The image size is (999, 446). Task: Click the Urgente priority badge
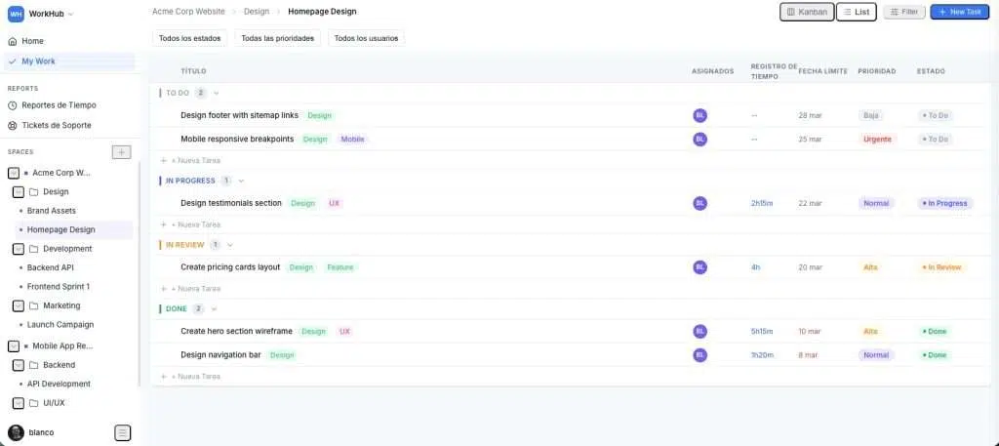[x=877, y=139]
